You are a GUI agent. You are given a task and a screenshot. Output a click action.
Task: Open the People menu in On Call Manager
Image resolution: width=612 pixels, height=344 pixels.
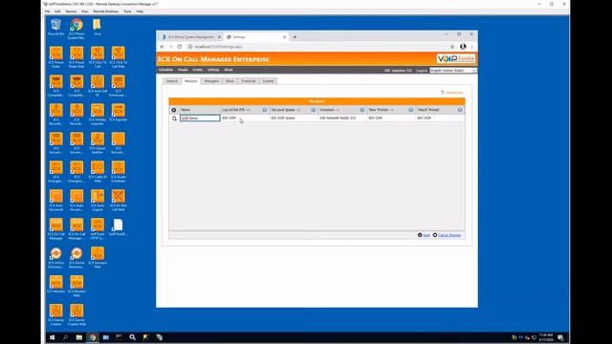(x=183, y=70)
